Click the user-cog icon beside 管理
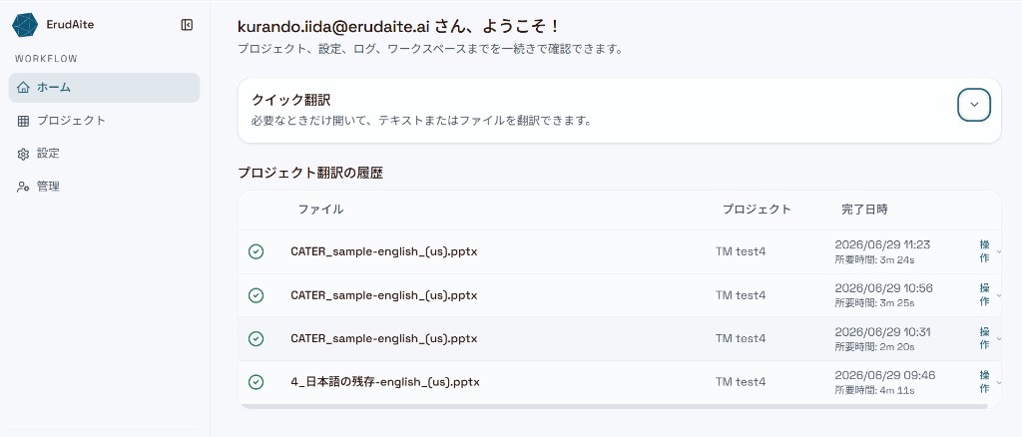Viewport: 1022px width, 437px height. pyautogui.click(x=24, y=187)
